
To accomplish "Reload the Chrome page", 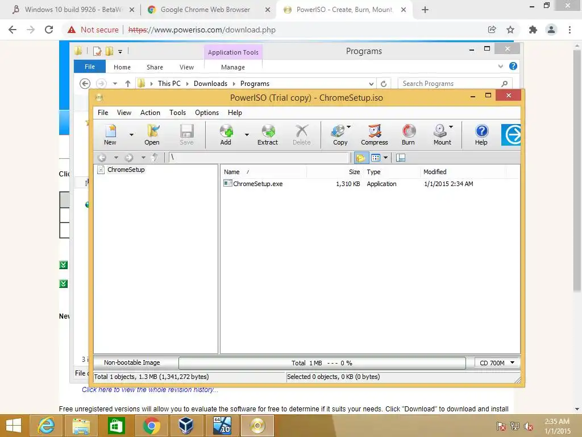I will tap(49, 30).
